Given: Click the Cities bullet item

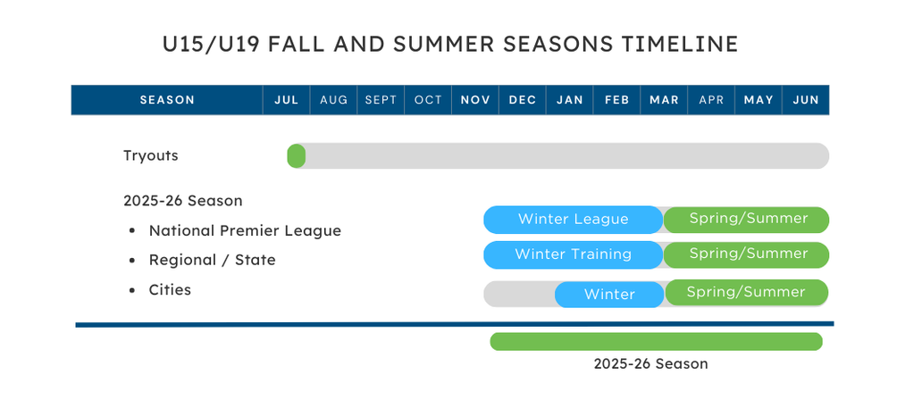Looking at the screenshot, I should pyautogui.click(x=170, y=289).
